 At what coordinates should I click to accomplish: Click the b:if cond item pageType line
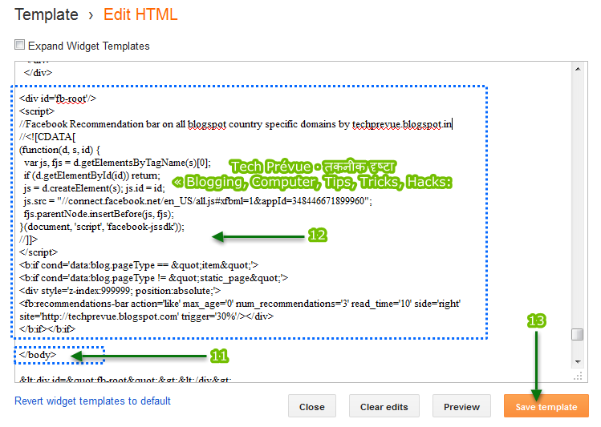[x=139, y=264]
